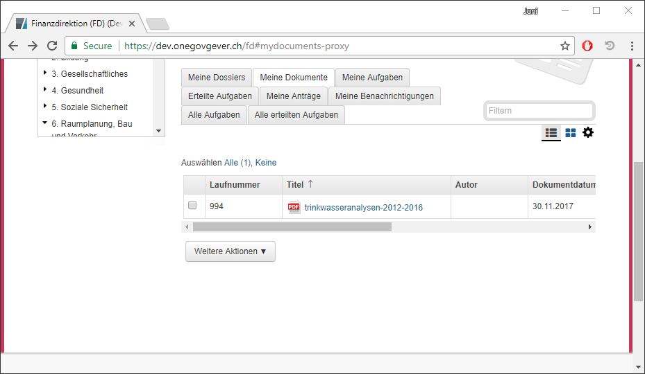Click the table's right scroll arrow
Image resolution: width=645 pixels, height=374 pixels.
590,226
